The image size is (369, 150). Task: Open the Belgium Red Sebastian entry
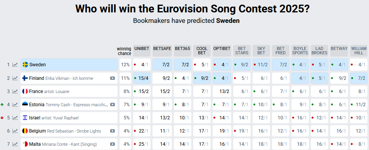69,131
